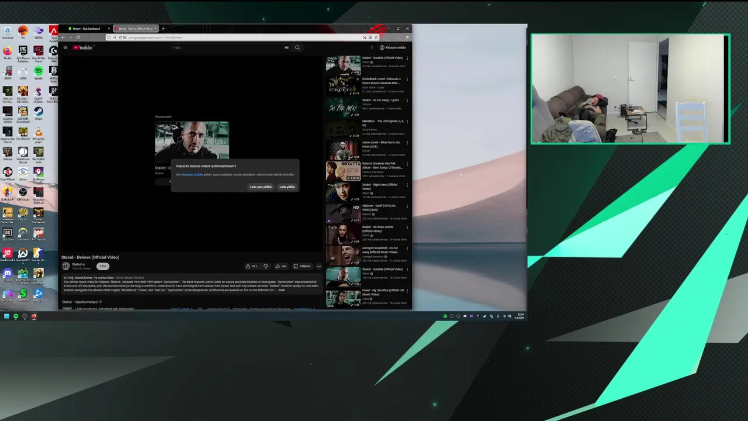Open options menu for Creed - My Sacrifice
This screenshot has width=748, height=421.
click(407, 291)
